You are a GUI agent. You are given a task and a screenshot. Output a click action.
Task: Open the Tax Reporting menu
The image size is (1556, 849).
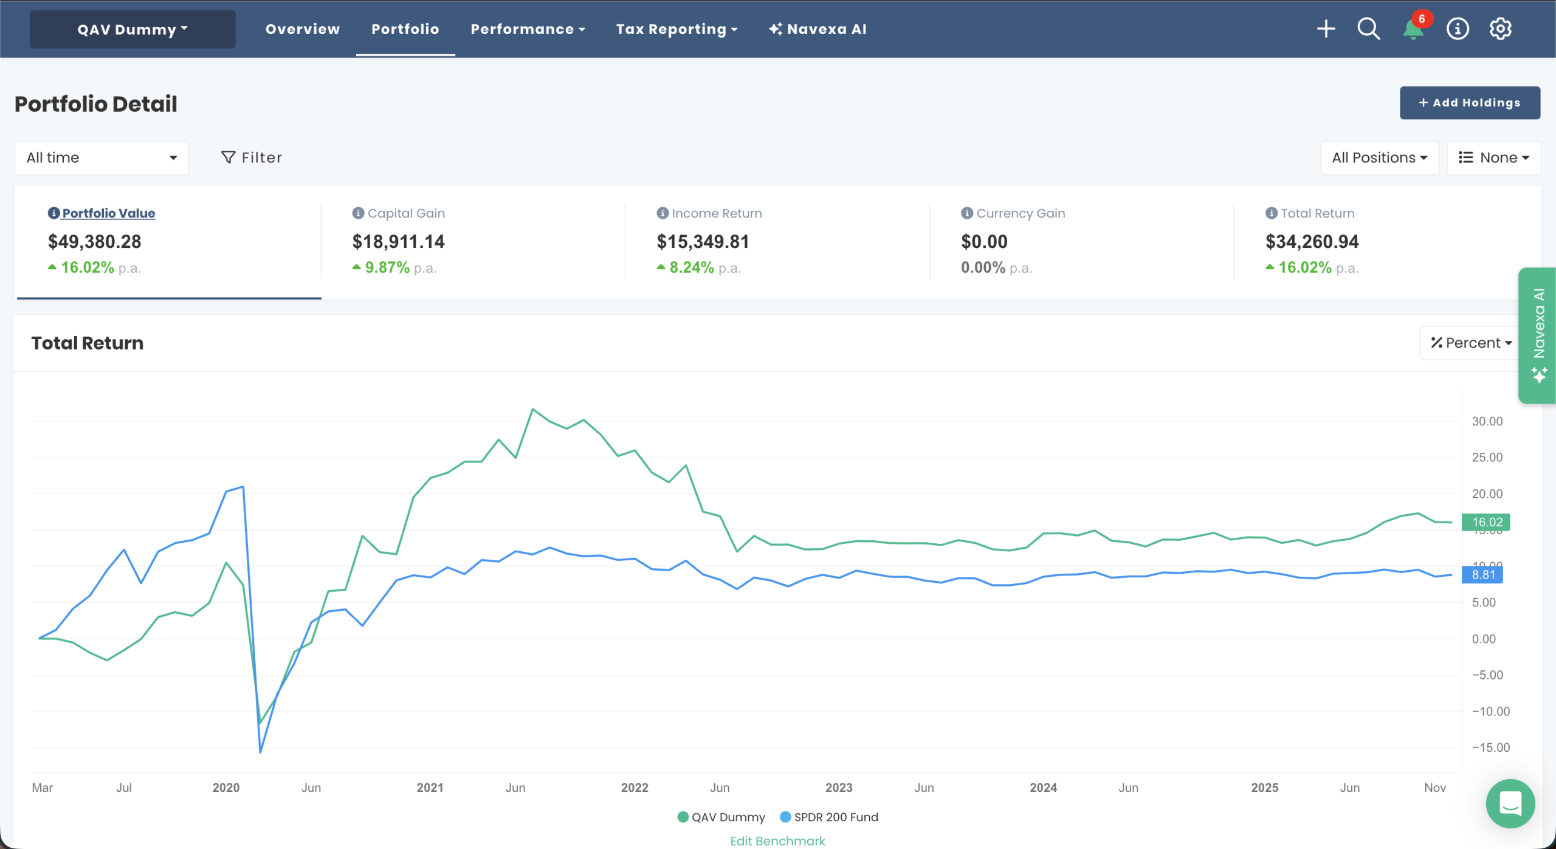point(676,29)
